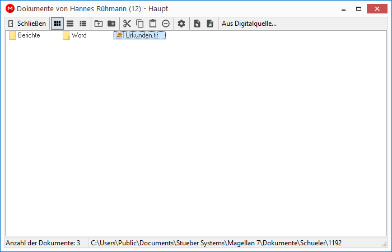
Task: Switch to list view mode
Action: (70, 24)
